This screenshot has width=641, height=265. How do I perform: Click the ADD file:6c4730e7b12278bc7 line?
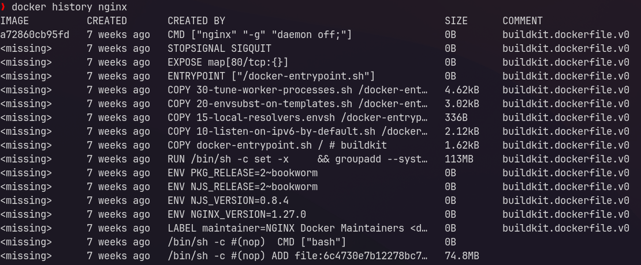coord(297,256)
